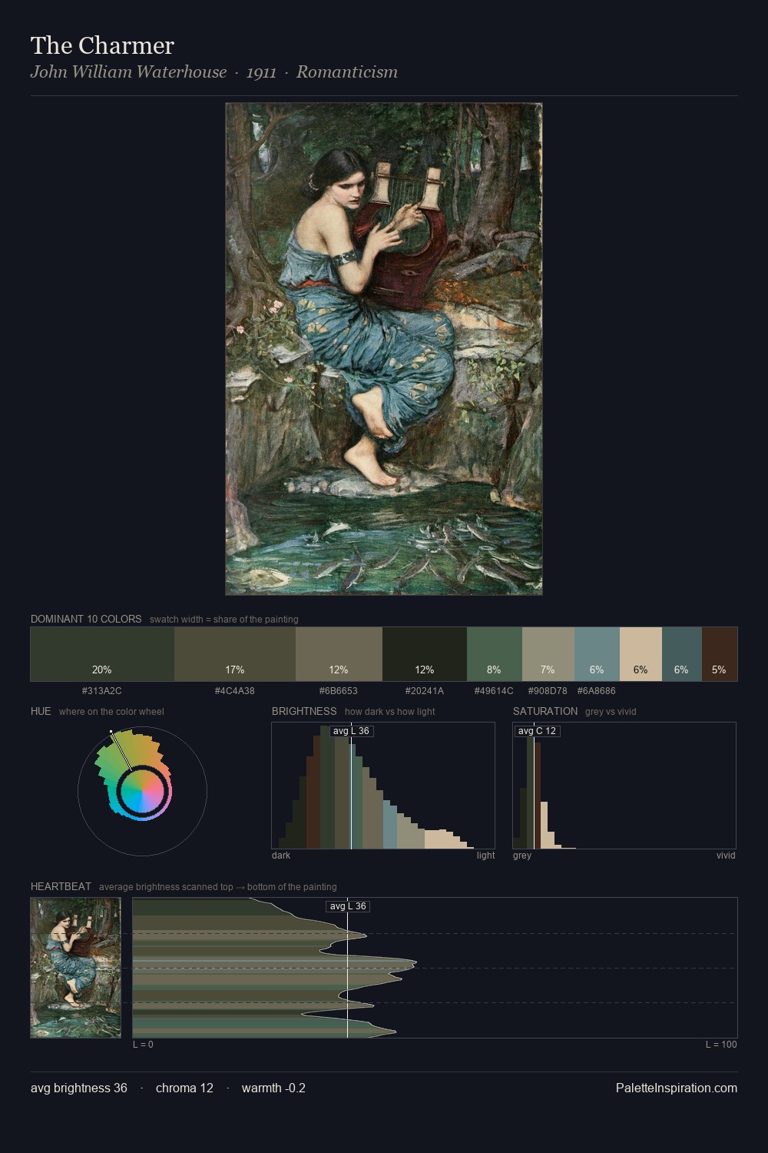Click the hex label "#6B6653"
This screenshot has height=1153, width=768.
(x=339, y=691)
